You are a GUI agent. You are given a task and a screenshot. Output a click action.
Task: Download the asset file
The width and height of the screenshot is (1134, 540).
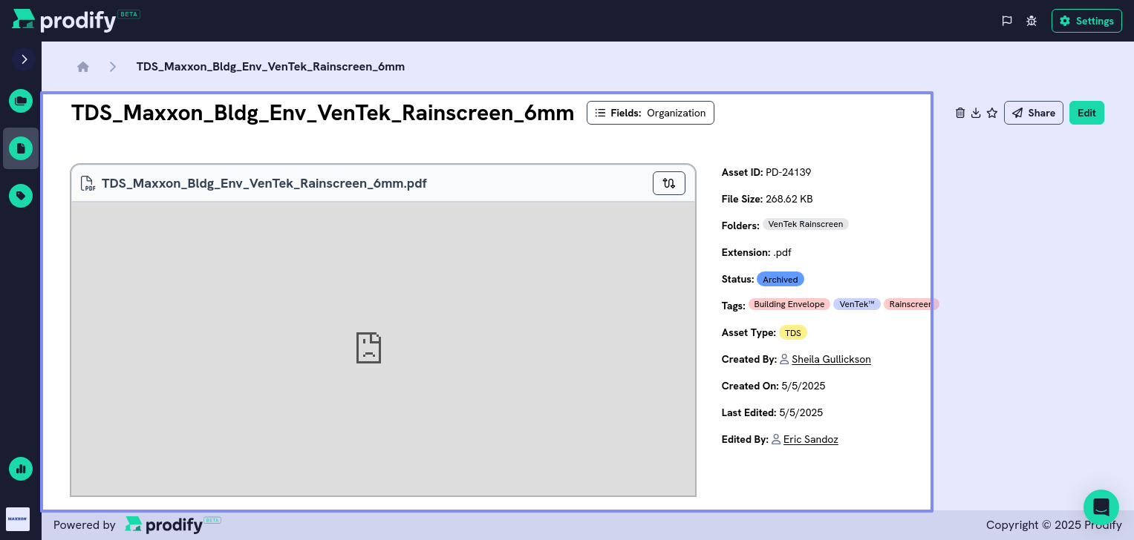(x=976, y=113)
